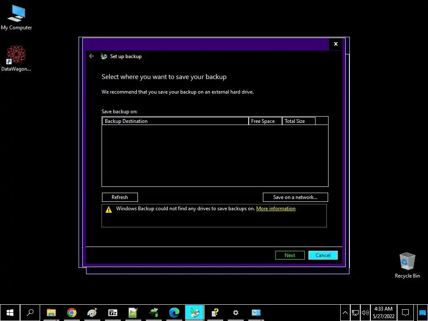
Task: Open the green notepad taskbar app
Action: click(133, 313)
